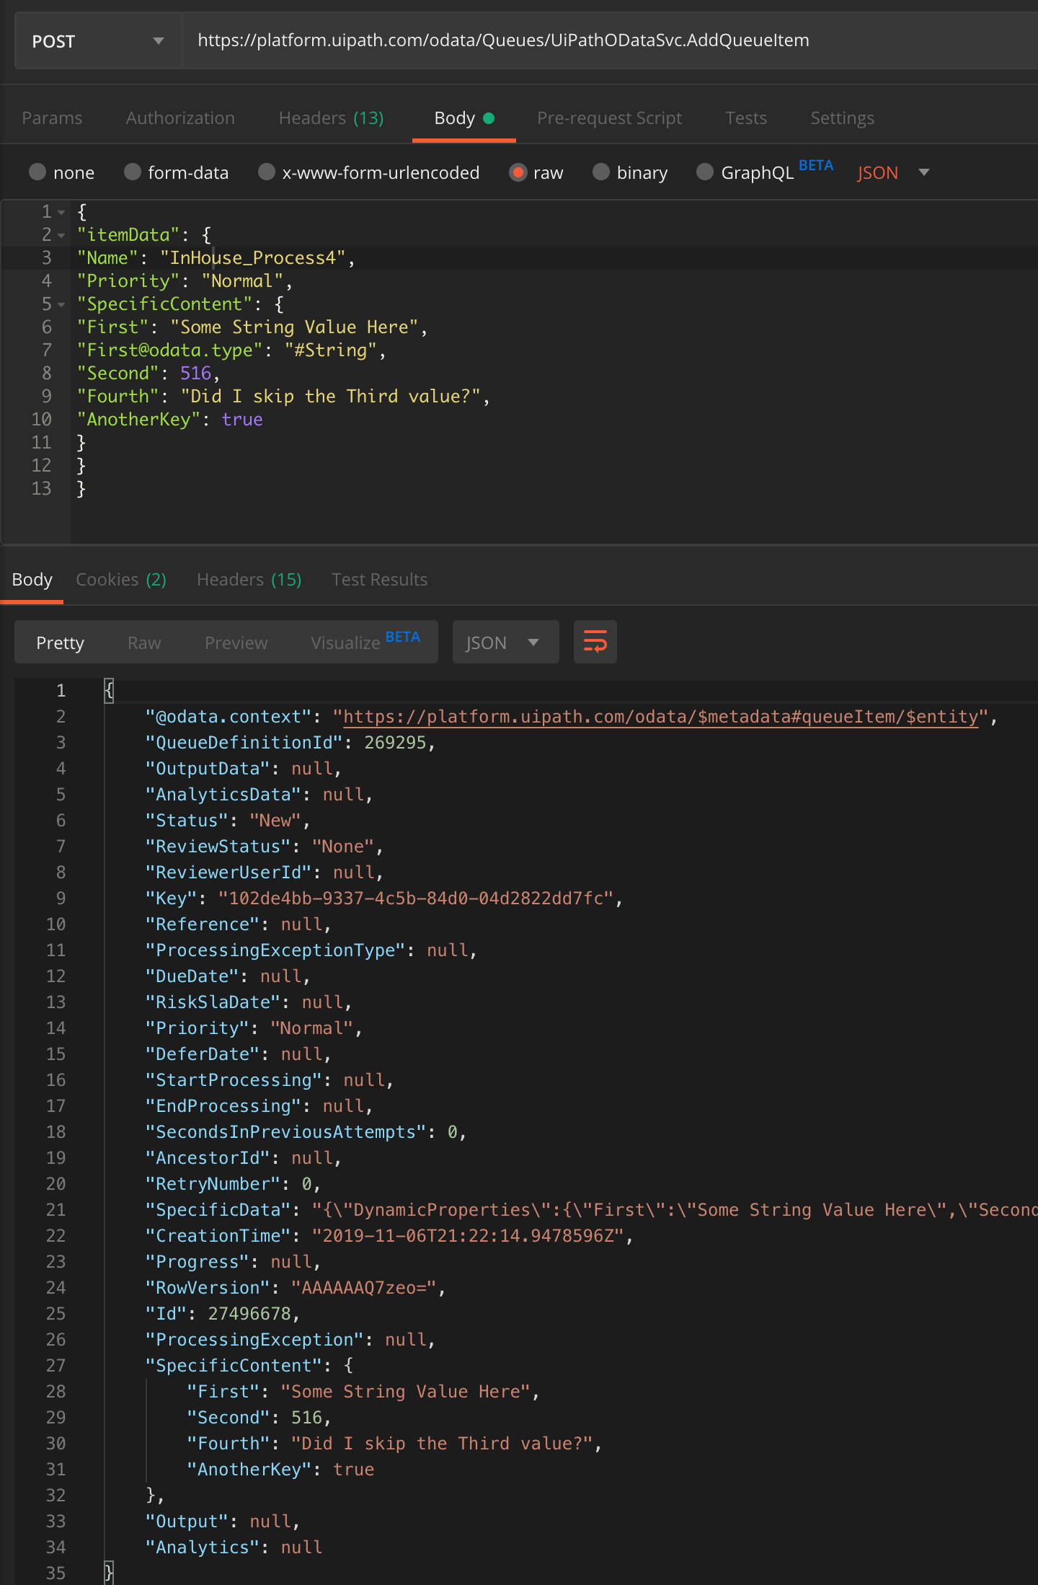Select the response Body tab
The height and width of the screenshot is (1585, 1038).
click(32, 579)
